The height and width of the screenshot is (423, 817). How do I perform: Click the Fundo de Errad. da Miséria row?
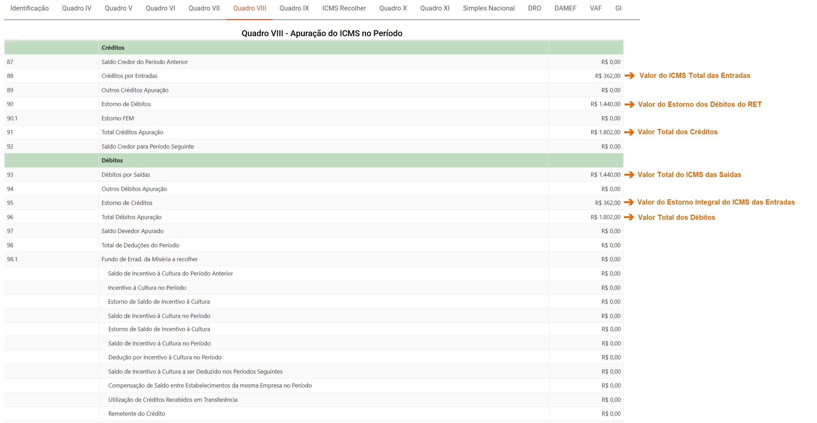pos(150,259)
